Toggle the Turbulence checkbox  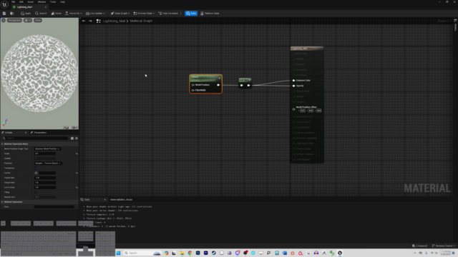click(36, 168)
